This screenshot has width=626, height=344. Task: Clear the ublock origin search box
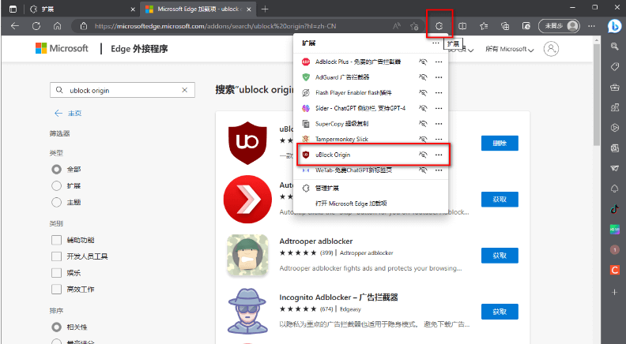tap(184, 90)
